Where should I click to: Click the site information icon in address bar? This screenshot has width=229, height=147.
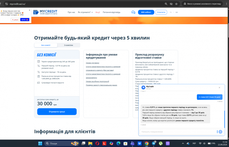(6, 4)
